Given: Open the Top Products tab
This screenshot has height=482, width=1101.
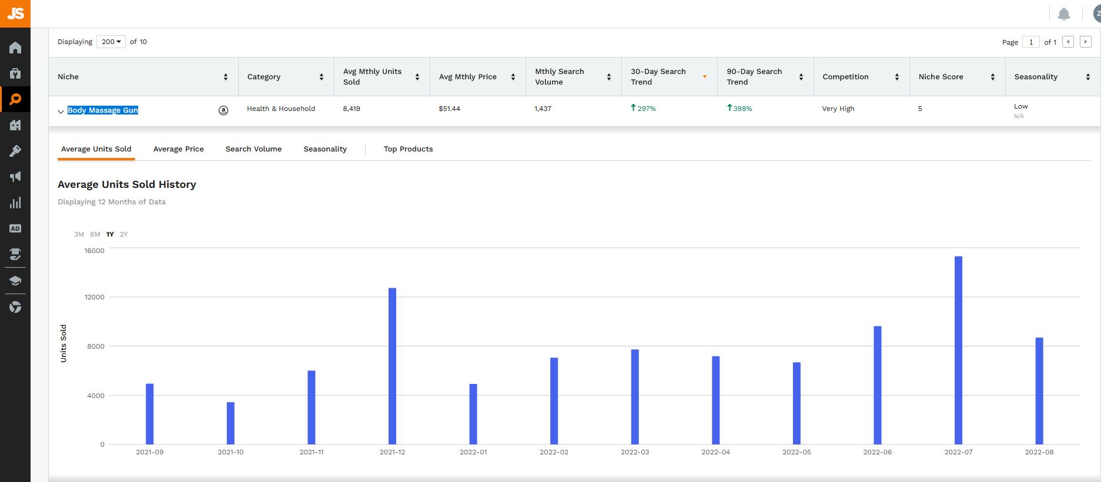Looking at the screenshot, I should point(408,149).
